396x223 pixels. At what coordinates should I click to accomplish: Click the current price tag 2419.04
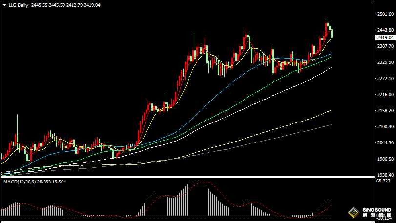[385, 37]
